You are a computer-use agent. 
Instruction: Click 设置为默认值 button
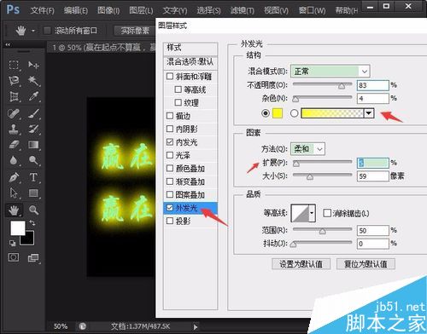tap(301, 264)
